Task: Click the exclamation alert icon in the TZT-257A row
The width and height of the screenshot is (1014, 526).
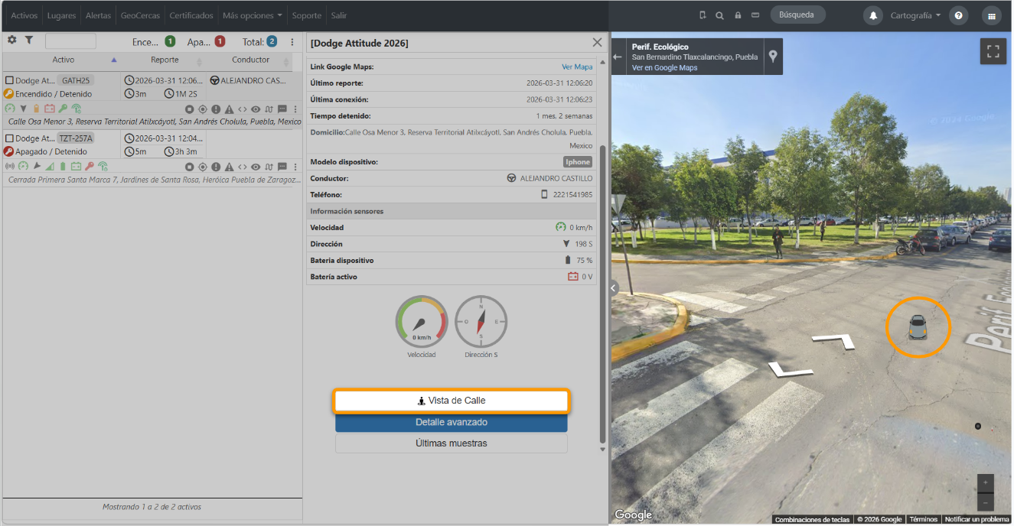Action: point(216,167)
